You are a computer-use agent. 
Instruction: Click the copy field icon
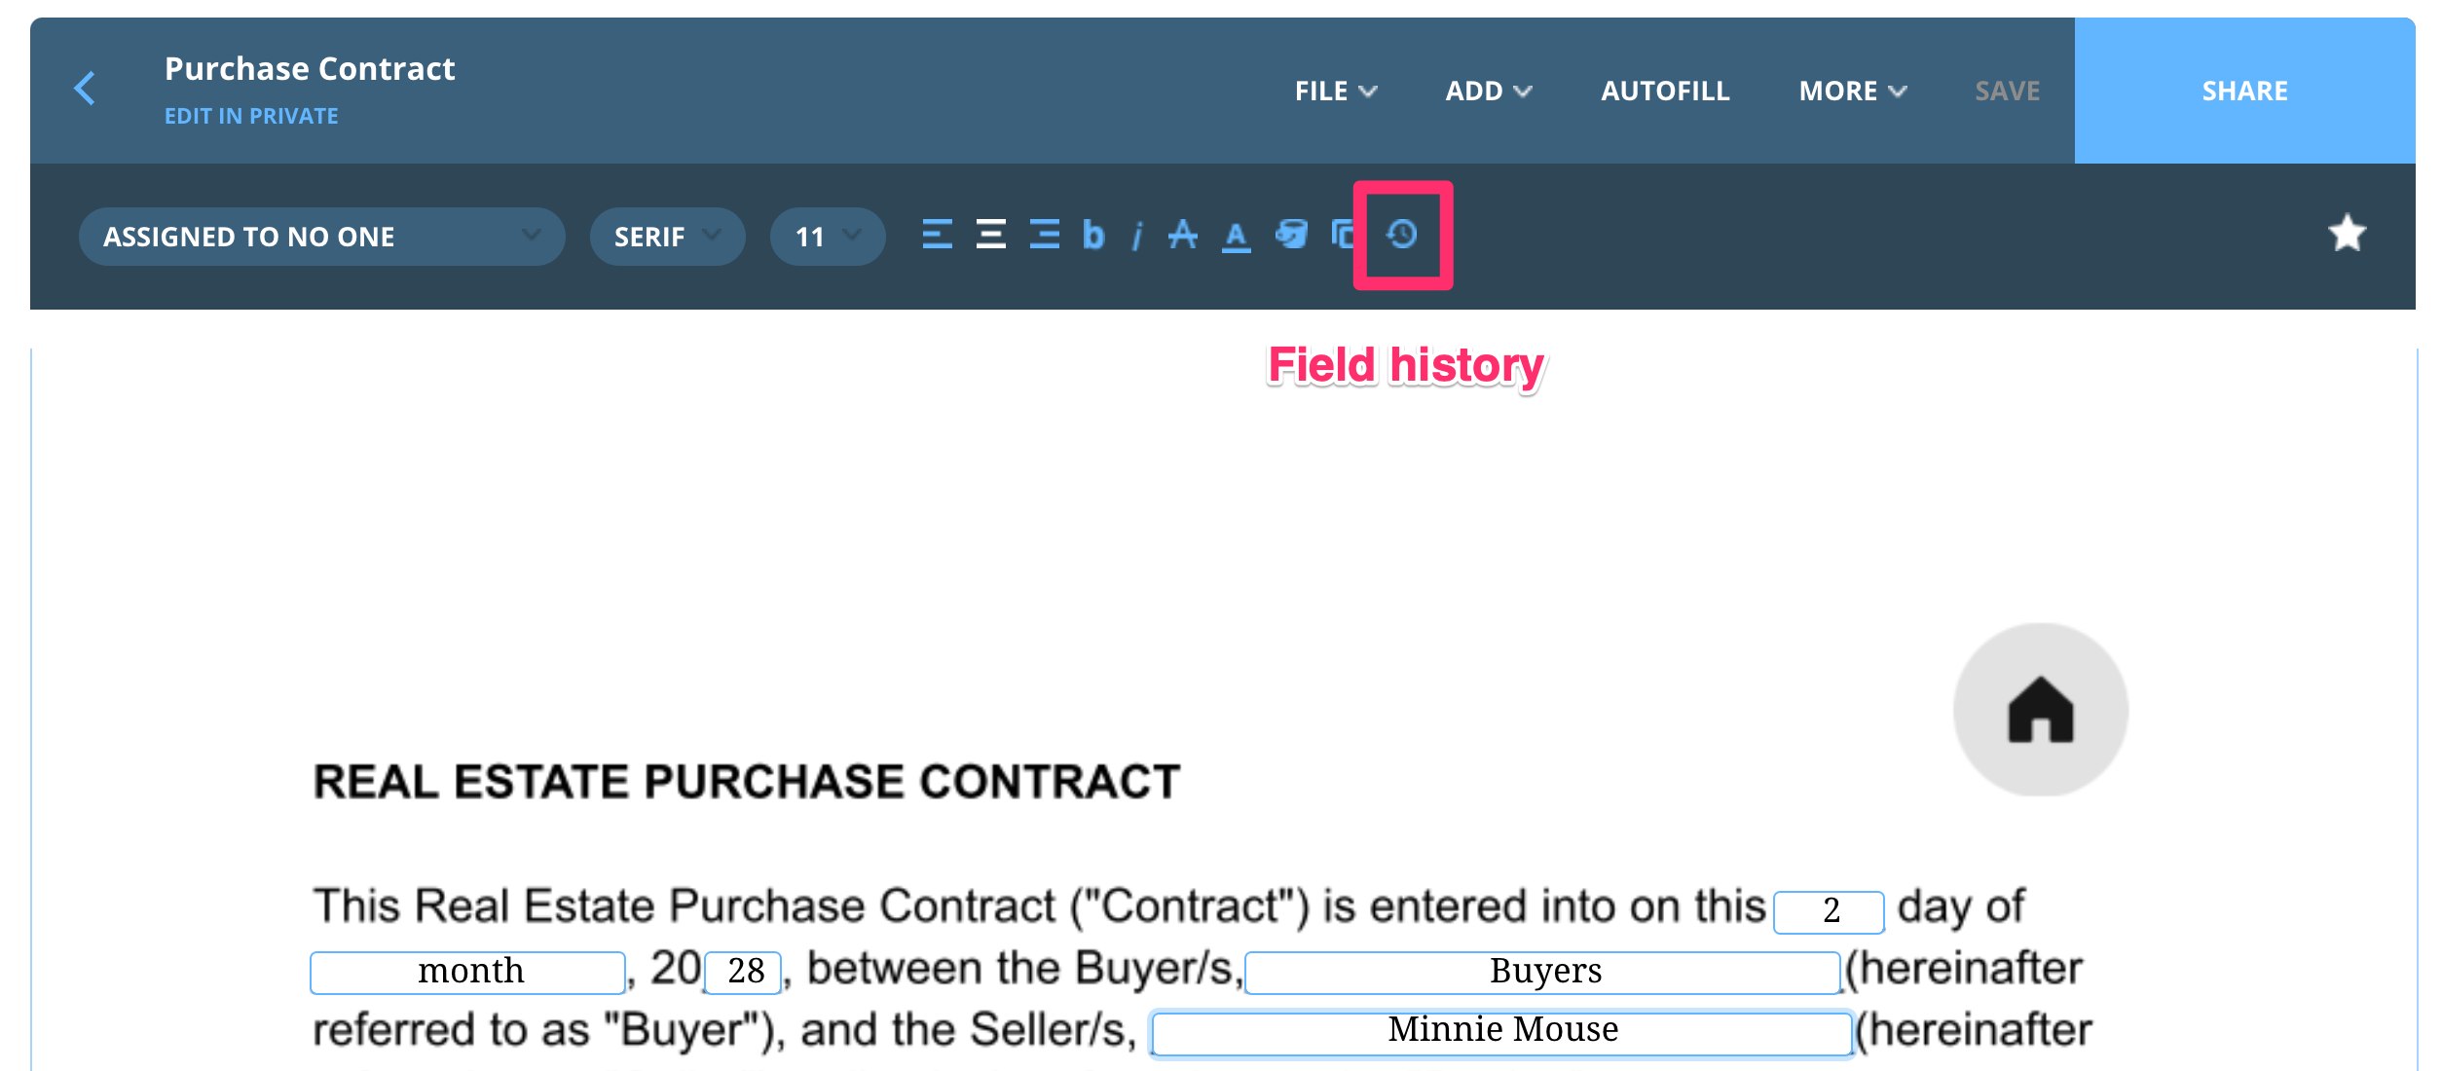click(1345, 235)
